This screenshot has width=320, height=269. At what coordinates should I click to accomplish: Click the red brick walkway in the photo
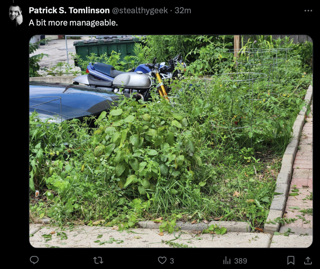tap(302, 174)
